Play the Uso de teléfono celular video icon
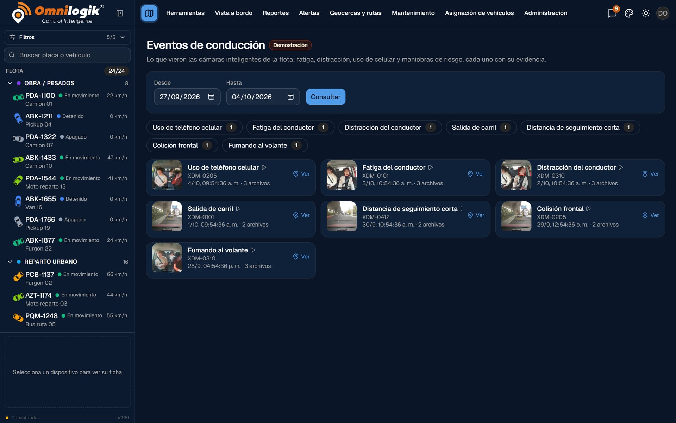 (264, 167)
